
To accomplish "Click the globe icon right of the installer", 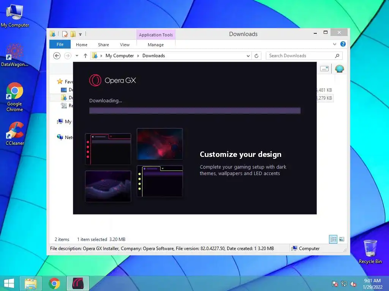I will 339,69.
